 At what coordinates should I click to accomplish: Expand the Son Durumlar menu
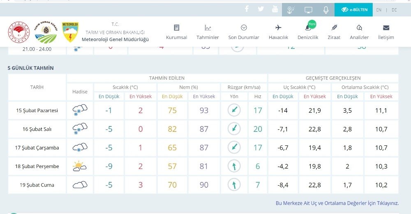244,32
